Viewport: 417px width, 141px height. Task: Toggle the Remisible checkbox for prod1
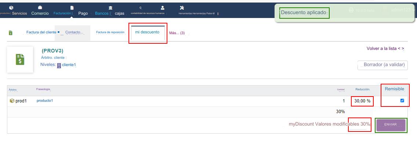click(x=402, y=101)
